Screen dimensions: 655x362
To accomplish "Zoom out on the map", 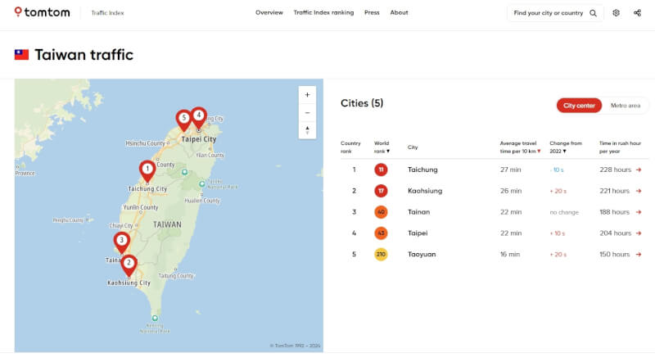I will 308,112.
